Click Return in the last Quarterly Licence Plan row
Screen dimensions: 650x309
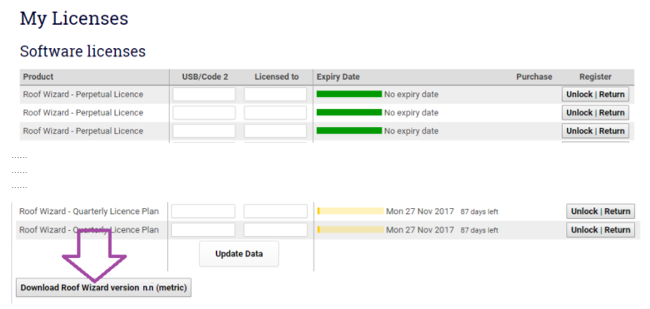point(618,230)
